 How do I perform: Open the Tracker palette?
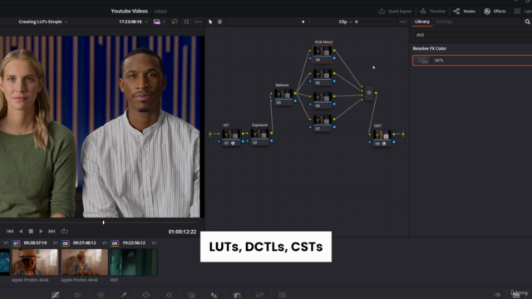(x=169, y=295)
